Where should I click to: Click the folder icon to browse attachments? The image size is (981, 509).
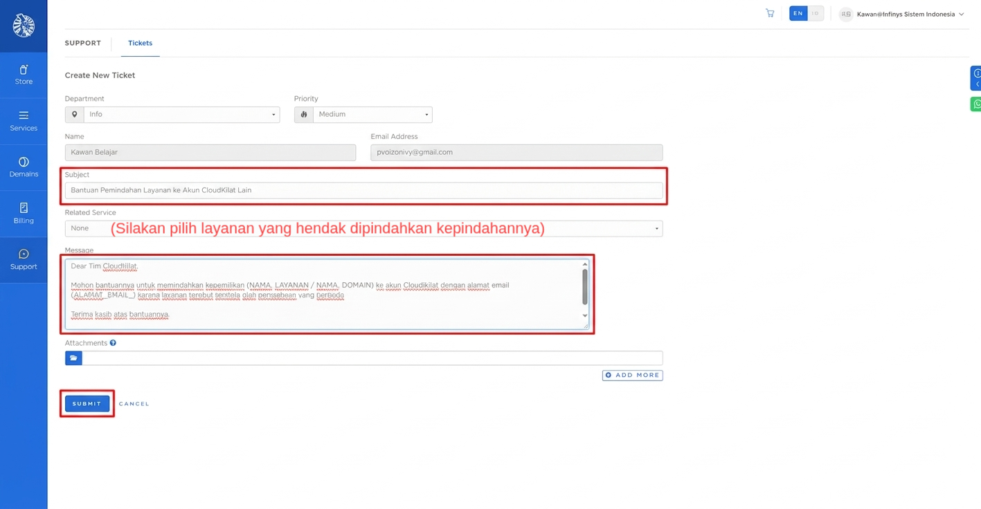[73, 358]
